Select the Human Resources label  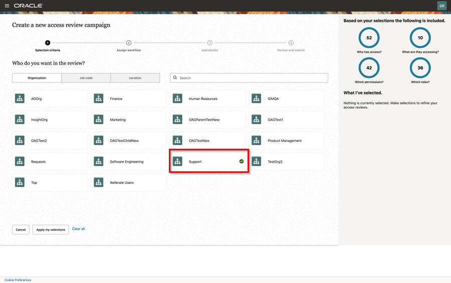203,99
